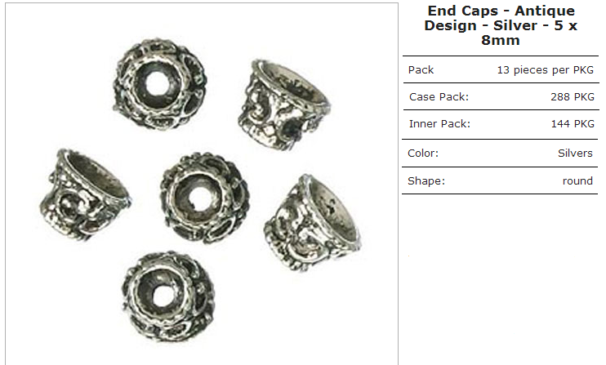This screenshot has height=365, width=606.
Task: Click the Case Pack label
Action: pos(439,96)
